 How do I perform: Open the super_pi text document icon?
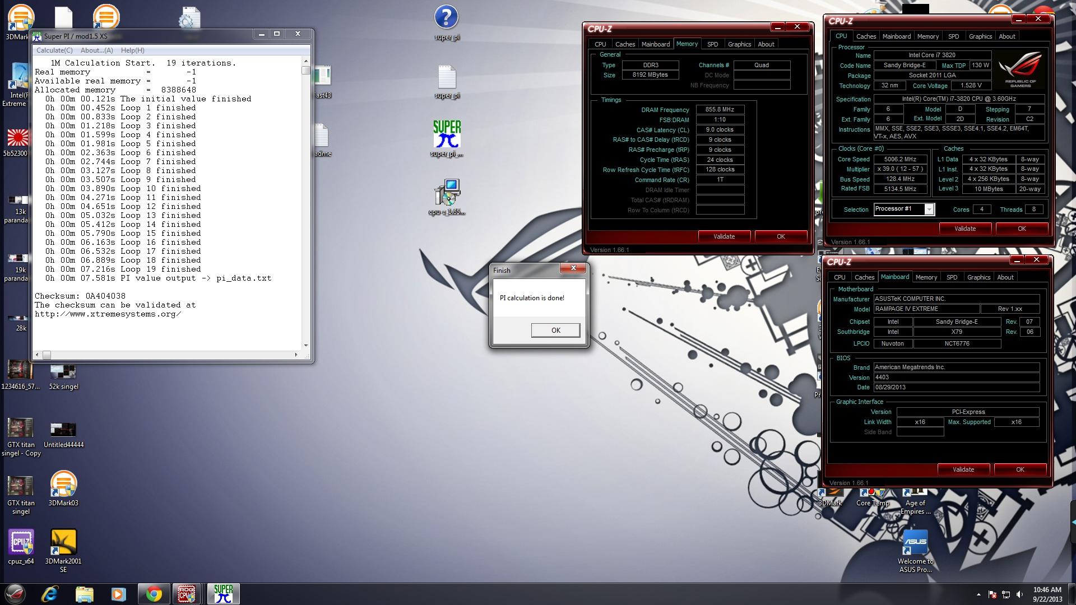click(x=447, y=82)
